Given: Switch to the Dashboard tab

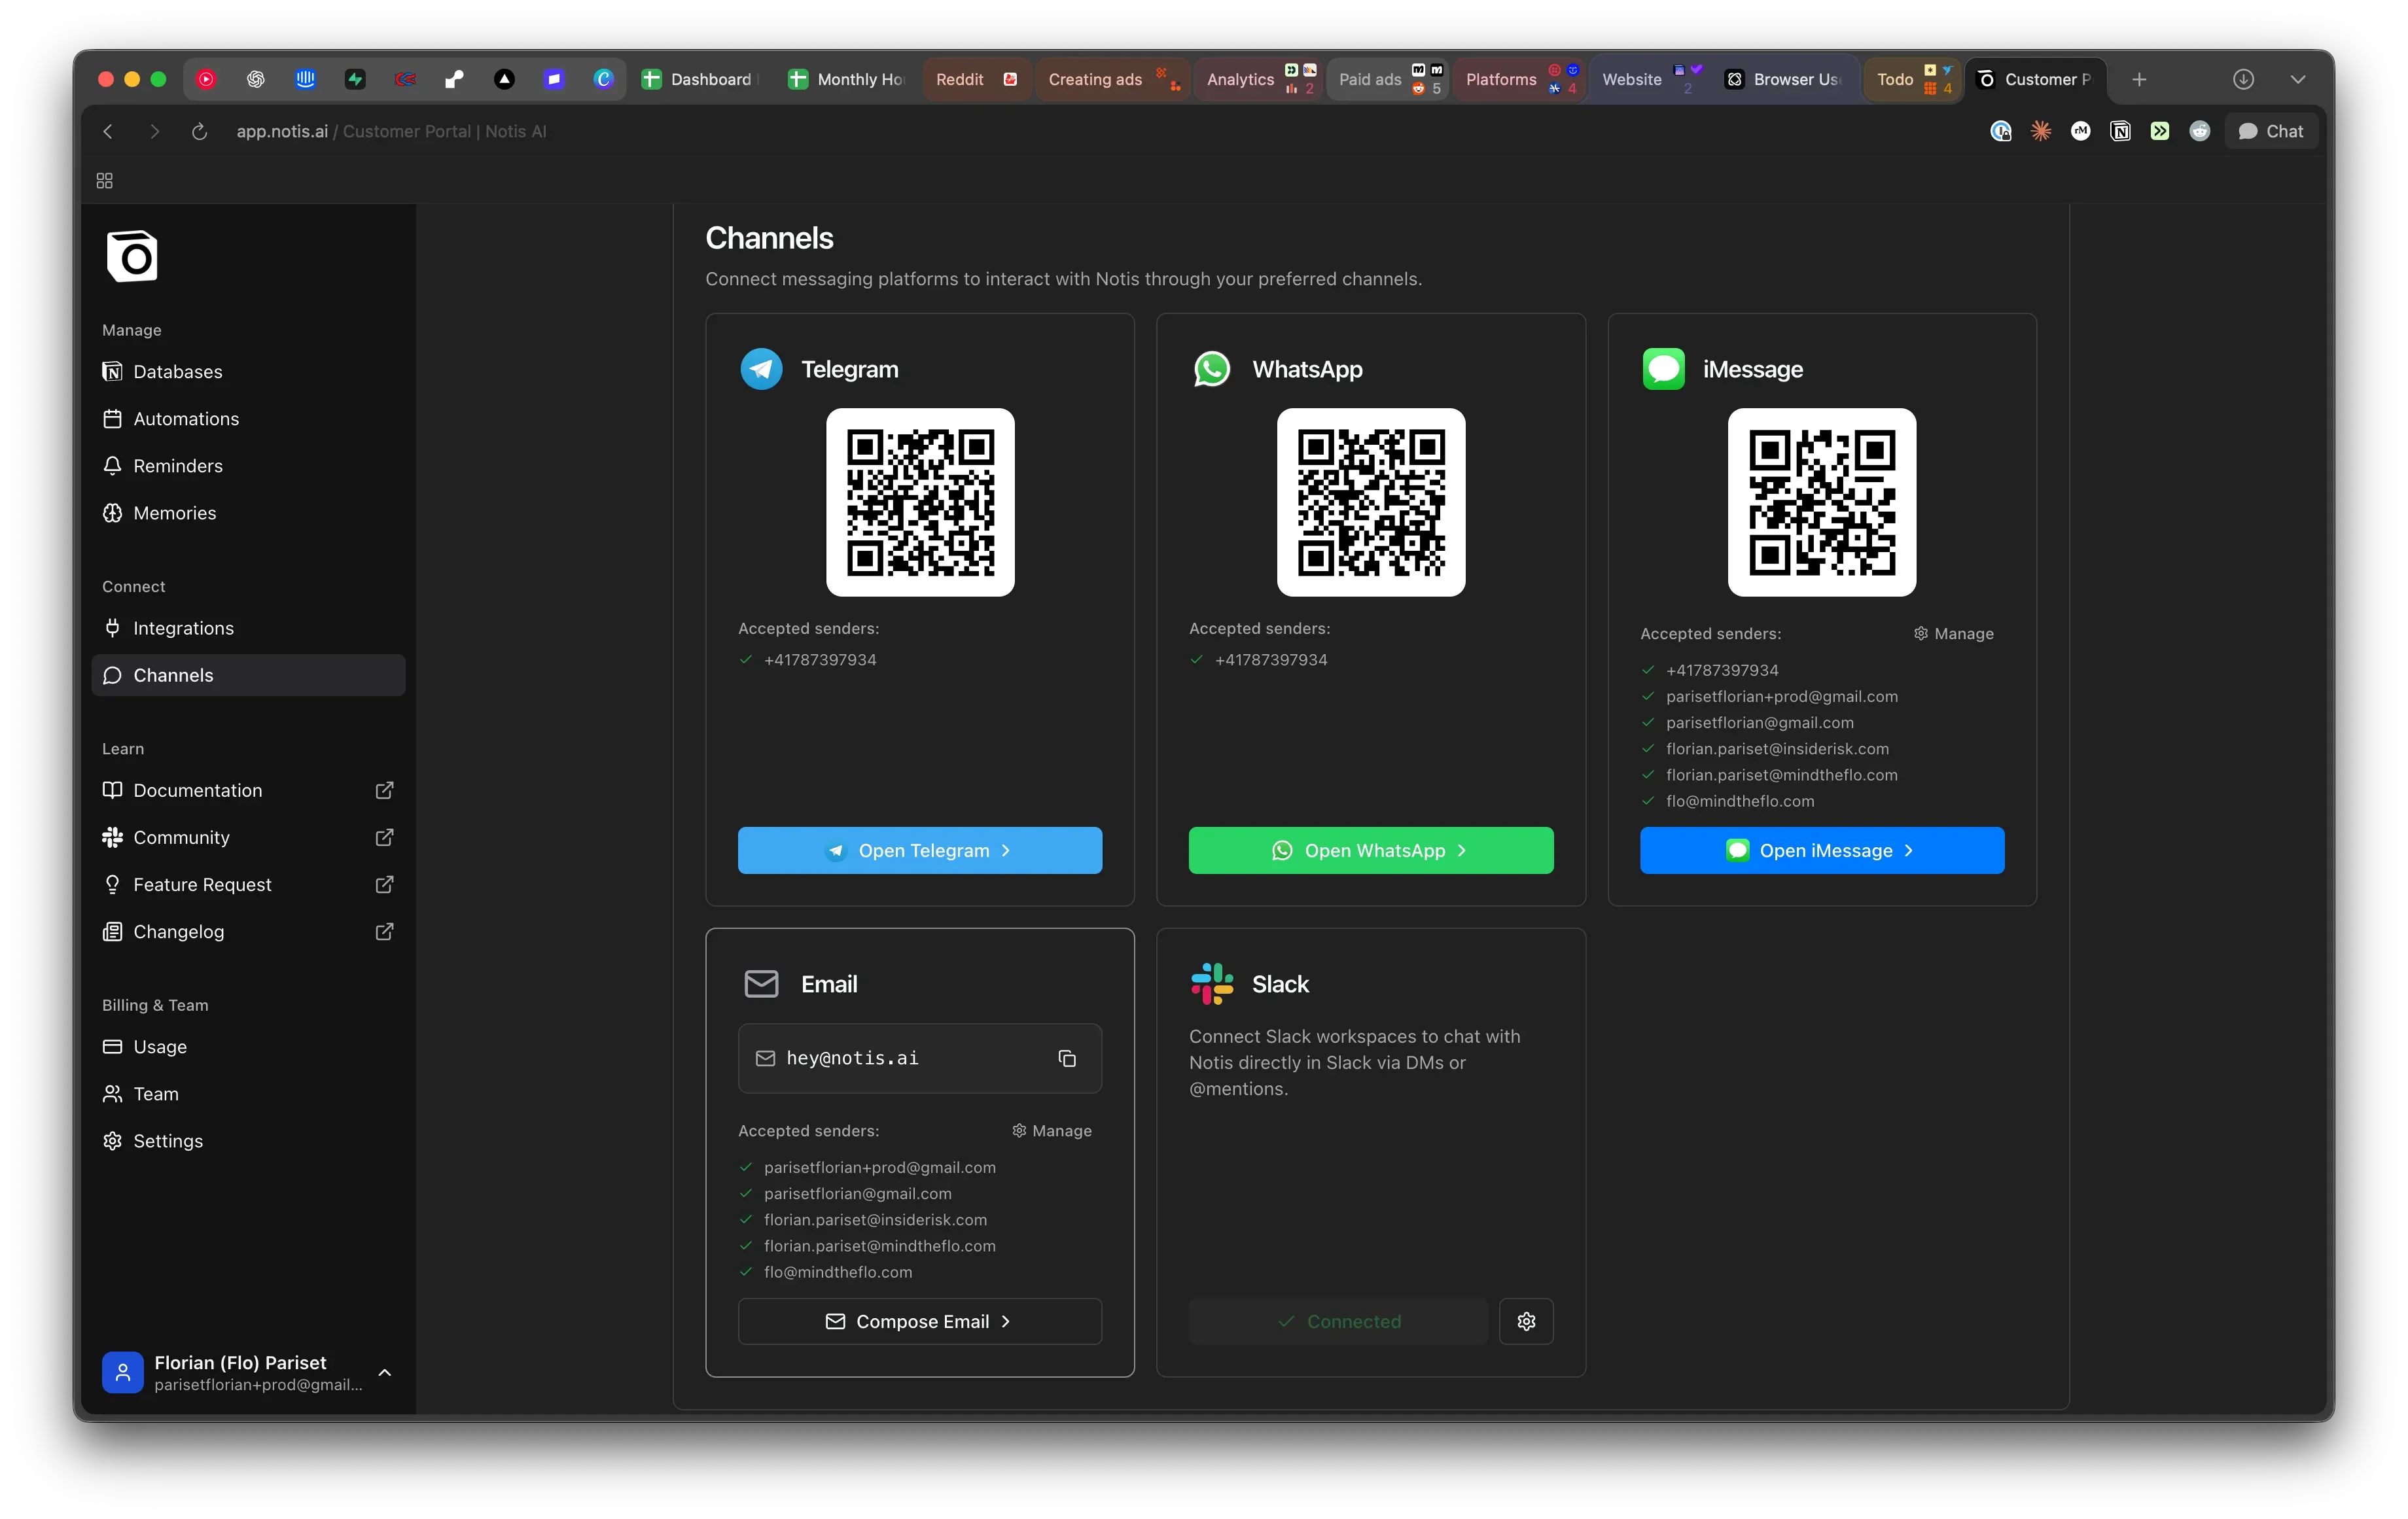Looking at the screenshot, I should [699, 79].
